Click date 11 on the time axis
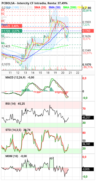Viewport: 96px width, 181px height. 10,73
